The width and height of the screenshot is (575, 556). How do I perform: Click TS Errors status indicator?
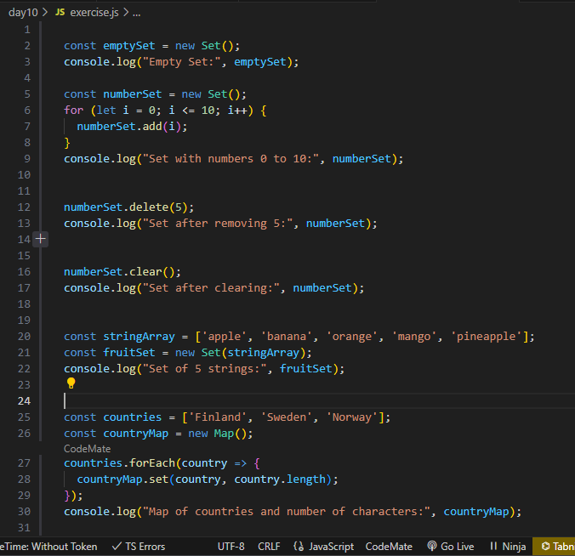click(139, 547)
